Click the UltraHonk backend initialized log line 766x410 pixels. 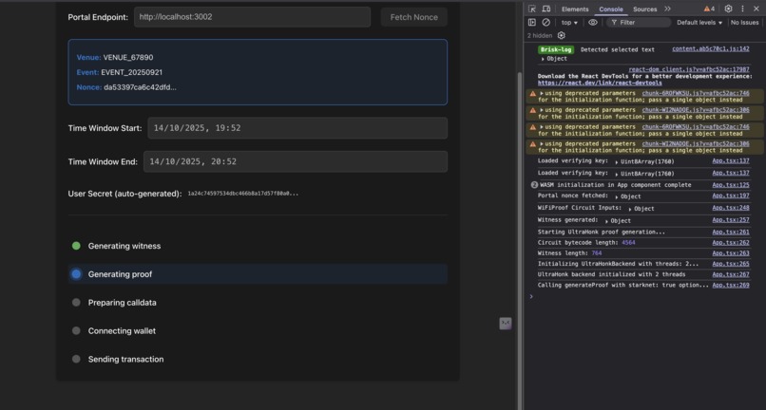point(611,274)
